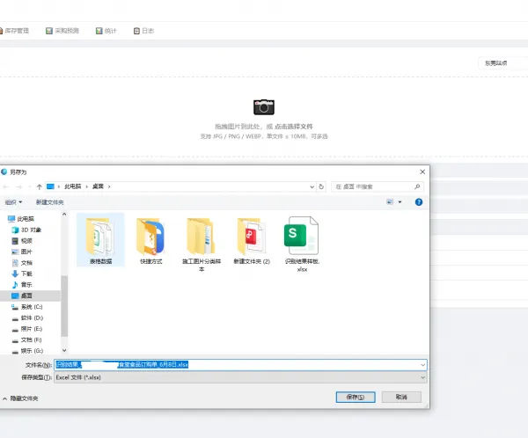The height and width of the screenshot is (438, 528).
Task: Open the 组织 dropdown menu
Action: coord(13,202)
